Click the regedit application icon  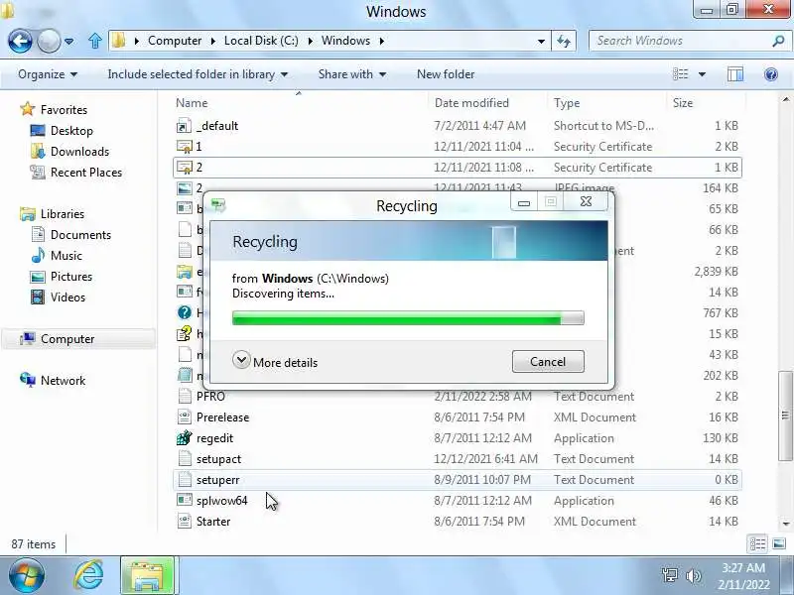point(185,438)
